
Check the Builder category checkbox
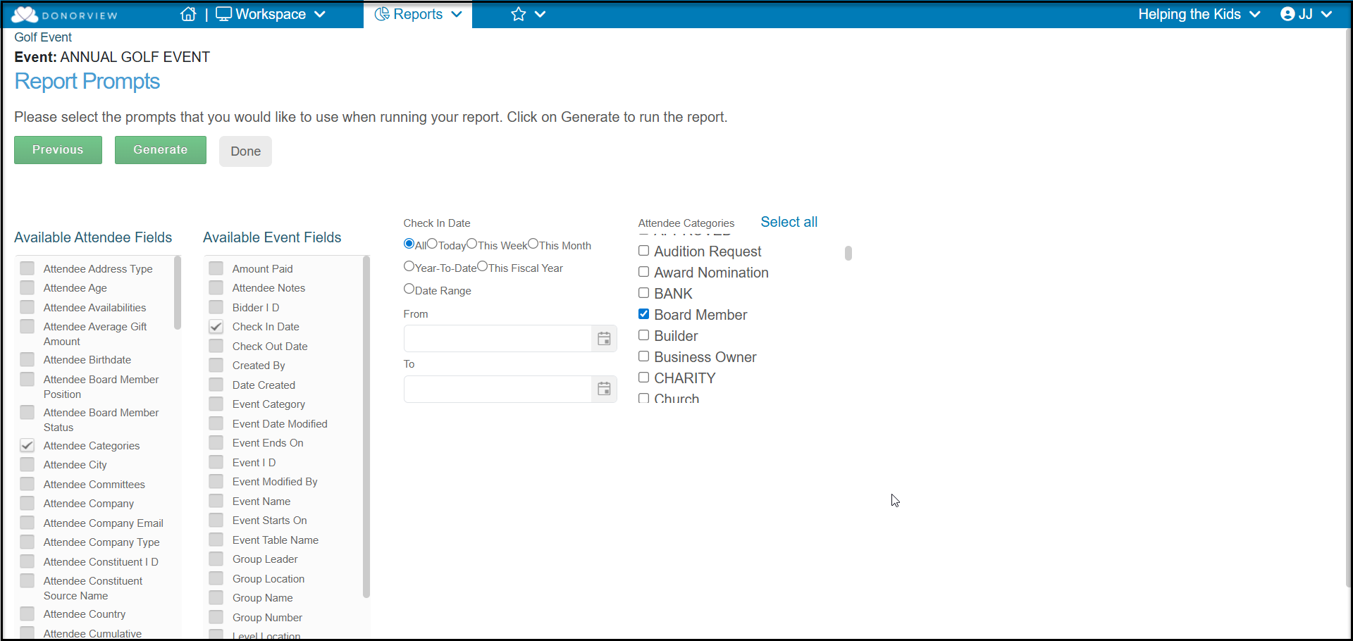643,335
